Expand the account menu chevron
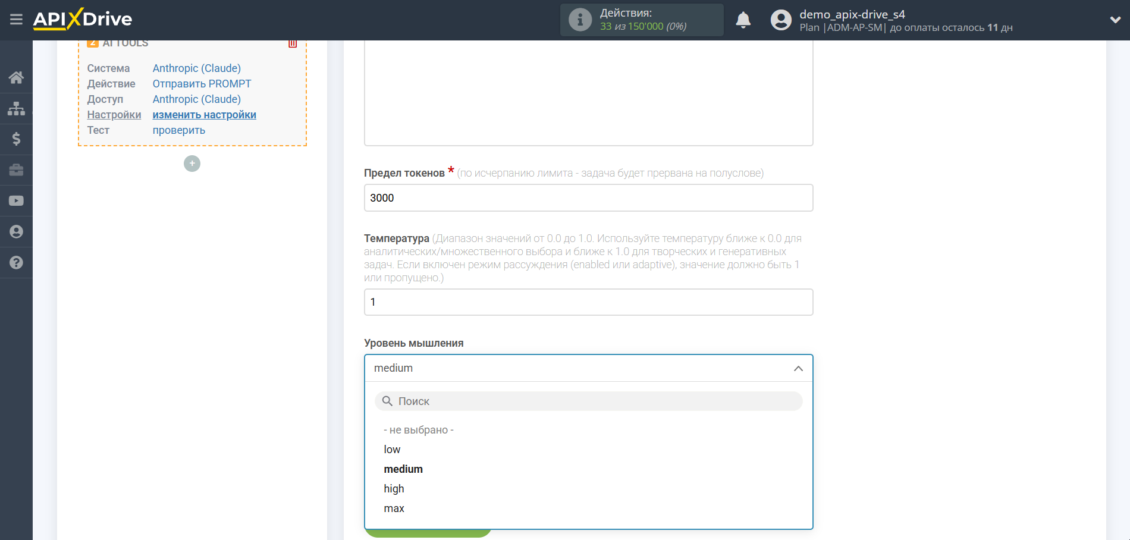 coord(1115,20)
